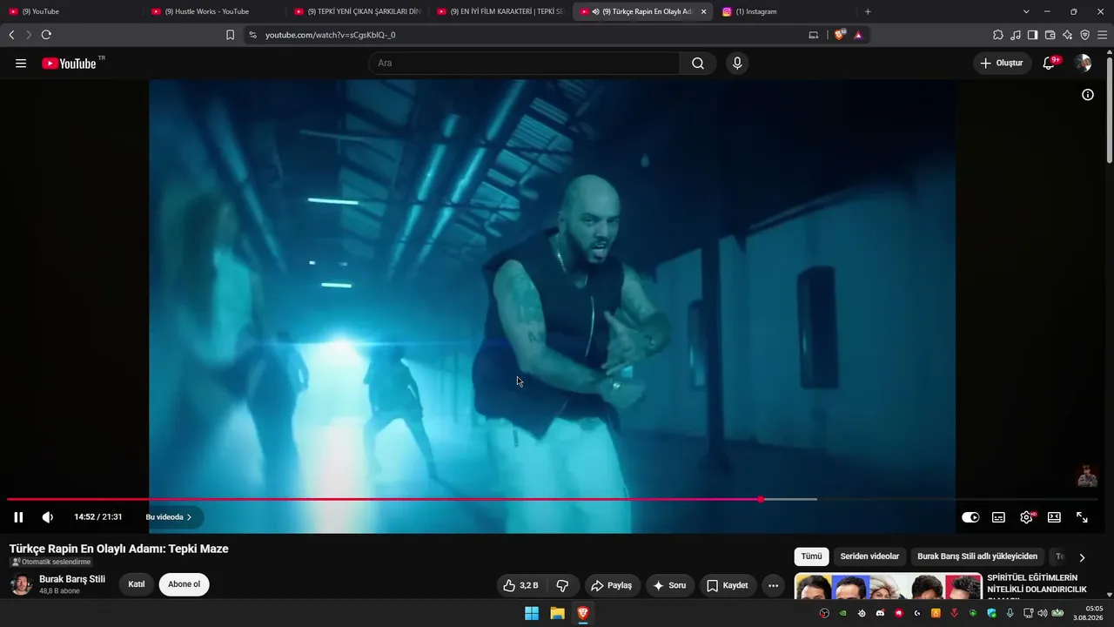Open a new browser tab

(868, 11)
